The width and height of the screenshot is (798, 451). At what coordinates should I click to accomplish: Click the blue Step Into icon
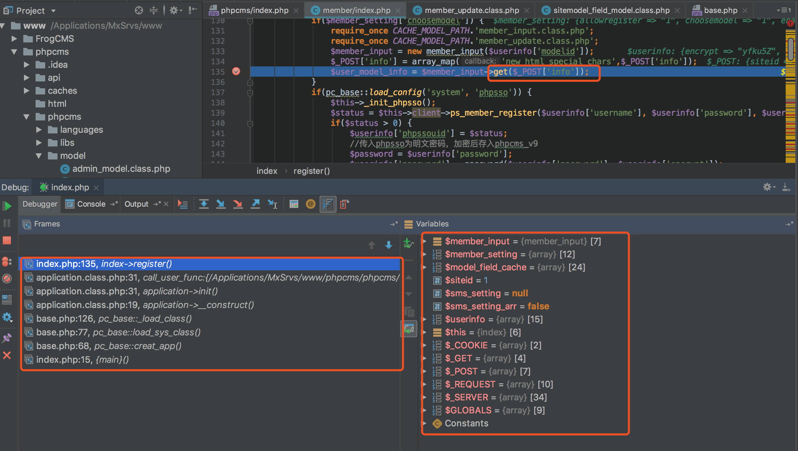pyautogui.click(x=221, y=204)
